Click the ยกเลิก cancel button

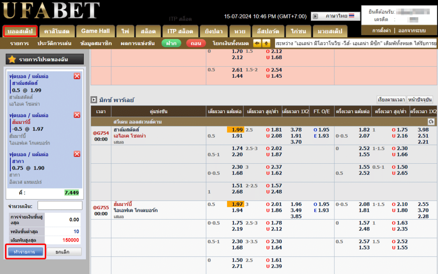pyautogui.click(x=64, y=252)
